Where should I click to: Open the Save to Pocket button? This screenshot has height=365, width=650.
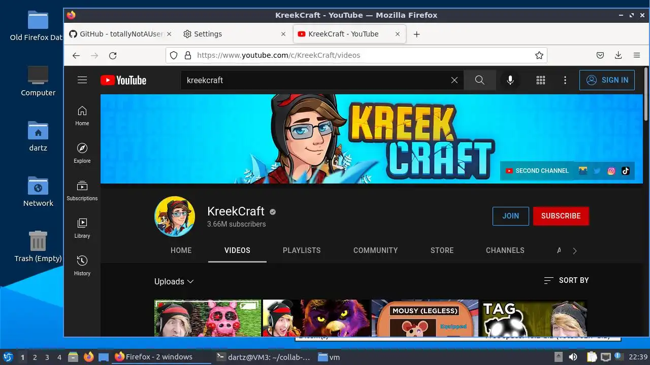click(600, 55)
